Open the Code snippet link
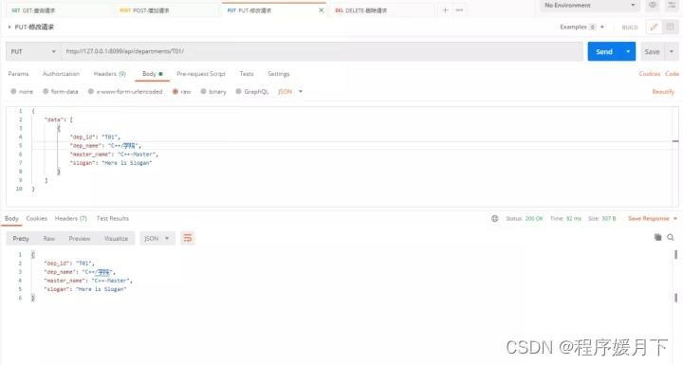This screenshot has width=683, height=365. (x=672, y=74)
